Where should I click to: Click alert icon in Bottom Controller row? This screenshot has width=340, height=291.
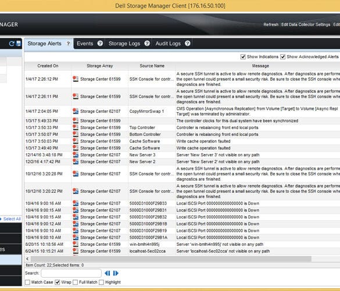tap(76, 134)
